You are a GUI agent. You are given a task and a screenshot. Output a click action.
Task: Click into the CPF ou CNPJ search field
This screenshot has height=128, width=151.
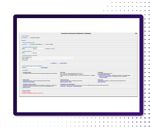(38, 60)
